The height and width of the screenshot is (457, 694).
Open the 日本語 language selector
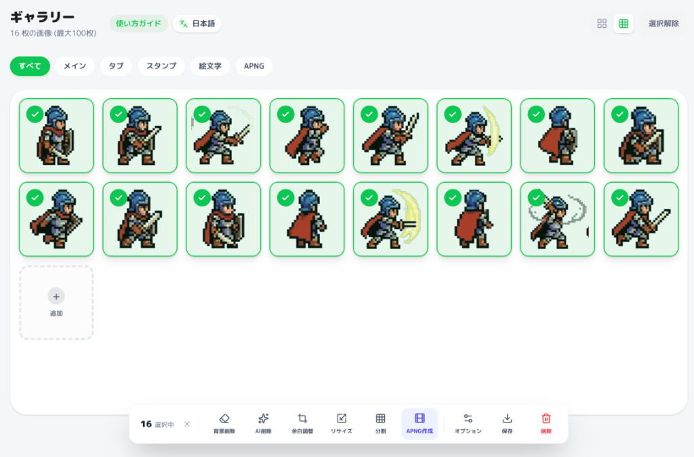pyautogui.click(x=197, y=23)
